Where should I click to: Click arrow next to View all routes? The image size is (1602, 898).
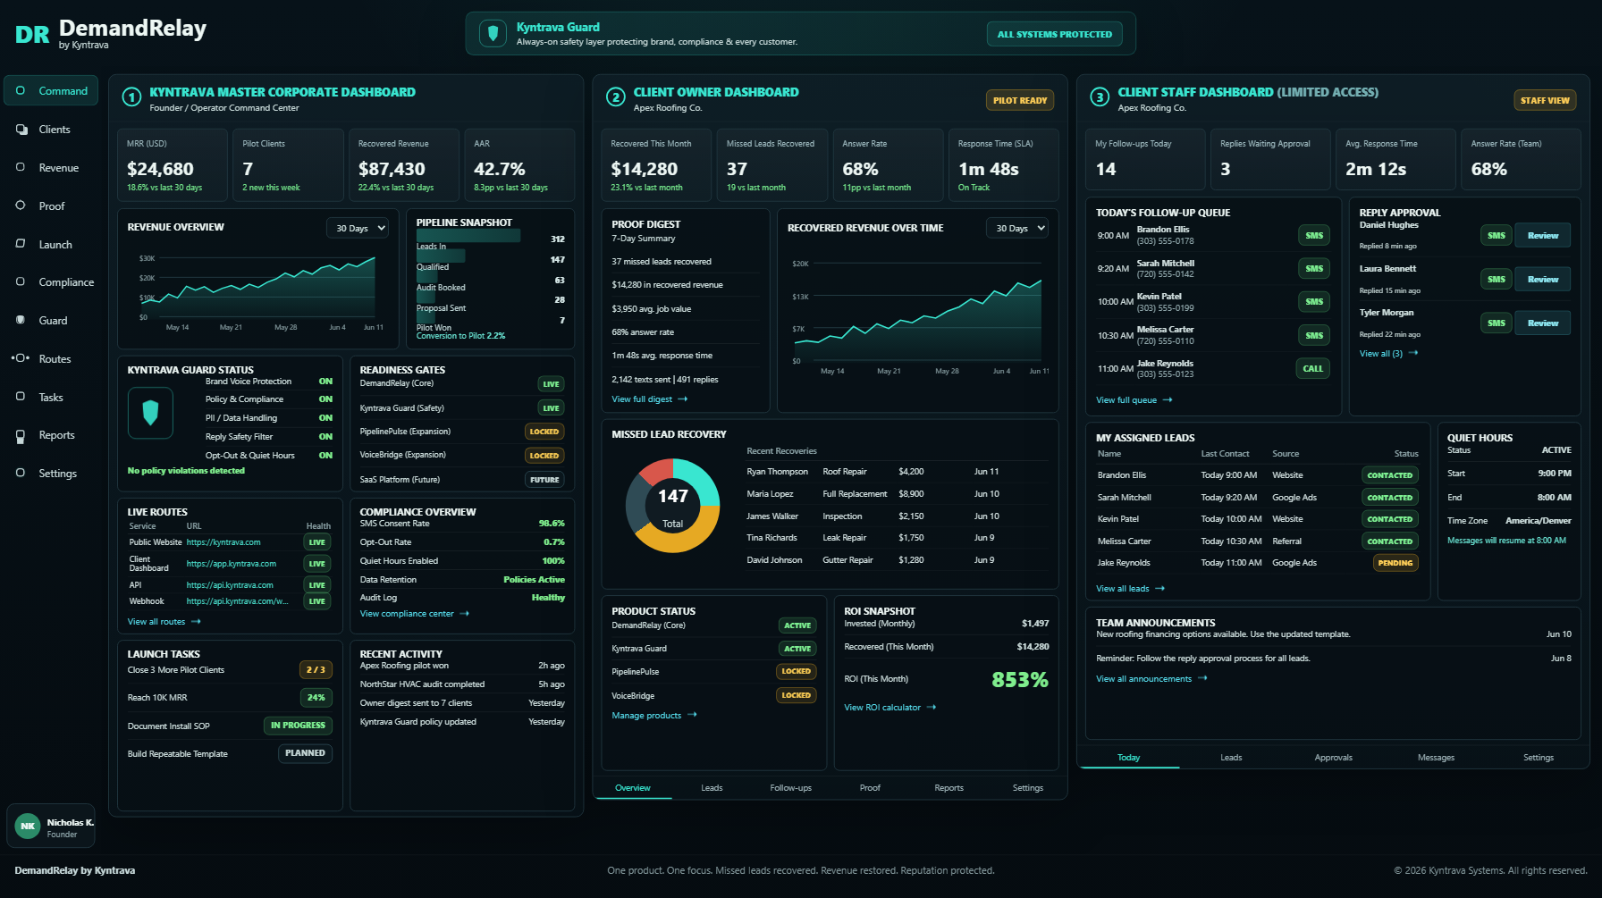click(196, 622)
